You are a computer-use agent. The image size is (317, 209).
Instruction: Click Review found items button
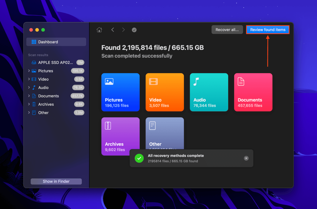[268, 30]
